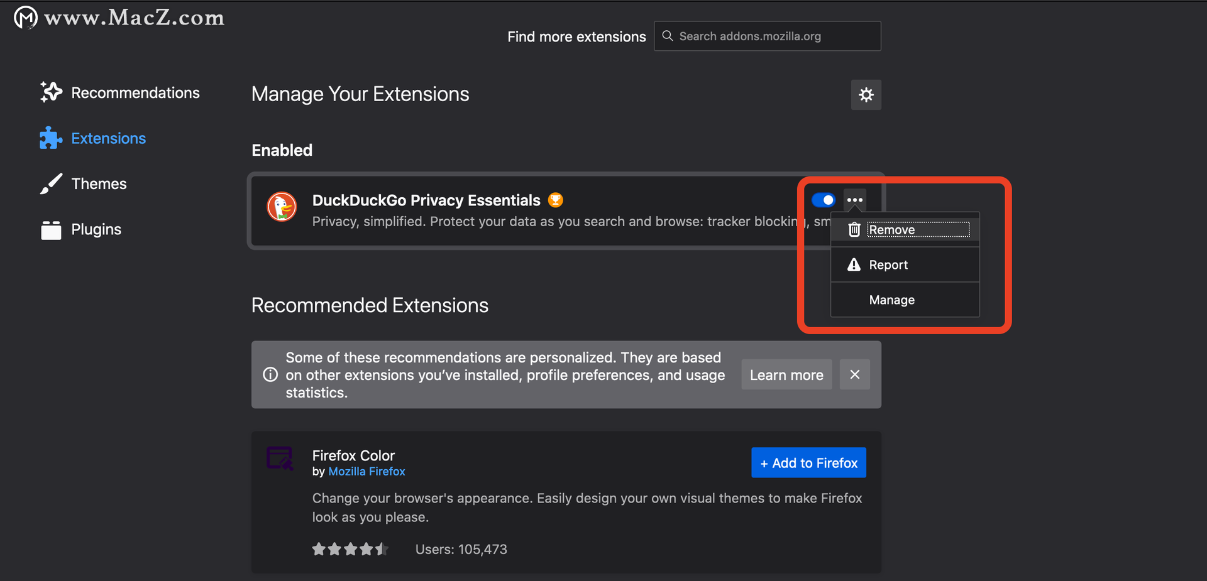Open the Plugins category
Image resolution: width=1207 pixels, height=581 pixels.
[80, 229]
